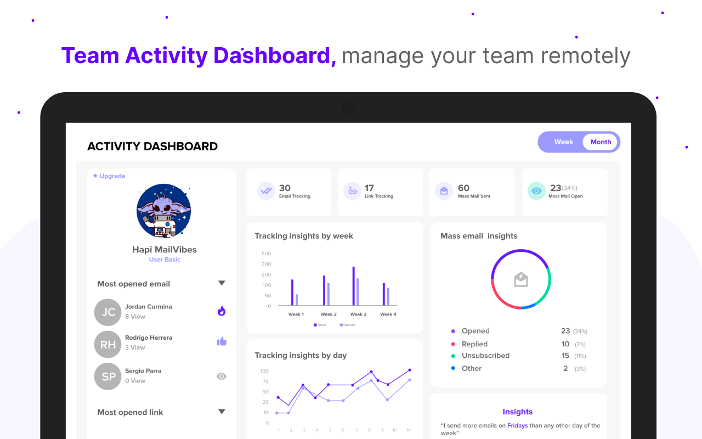Click the Replied label in legend
The image size is (702, 439).
point(474,344)
